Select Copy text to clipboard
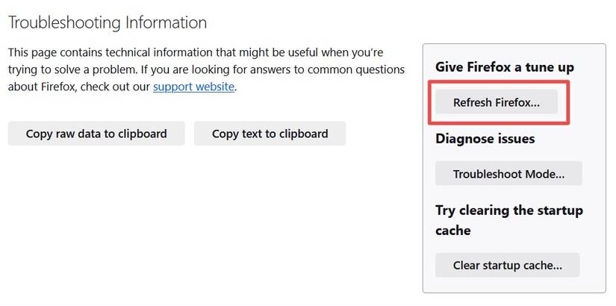The height and width of the screenshot is (306, 616). point(270,134)
